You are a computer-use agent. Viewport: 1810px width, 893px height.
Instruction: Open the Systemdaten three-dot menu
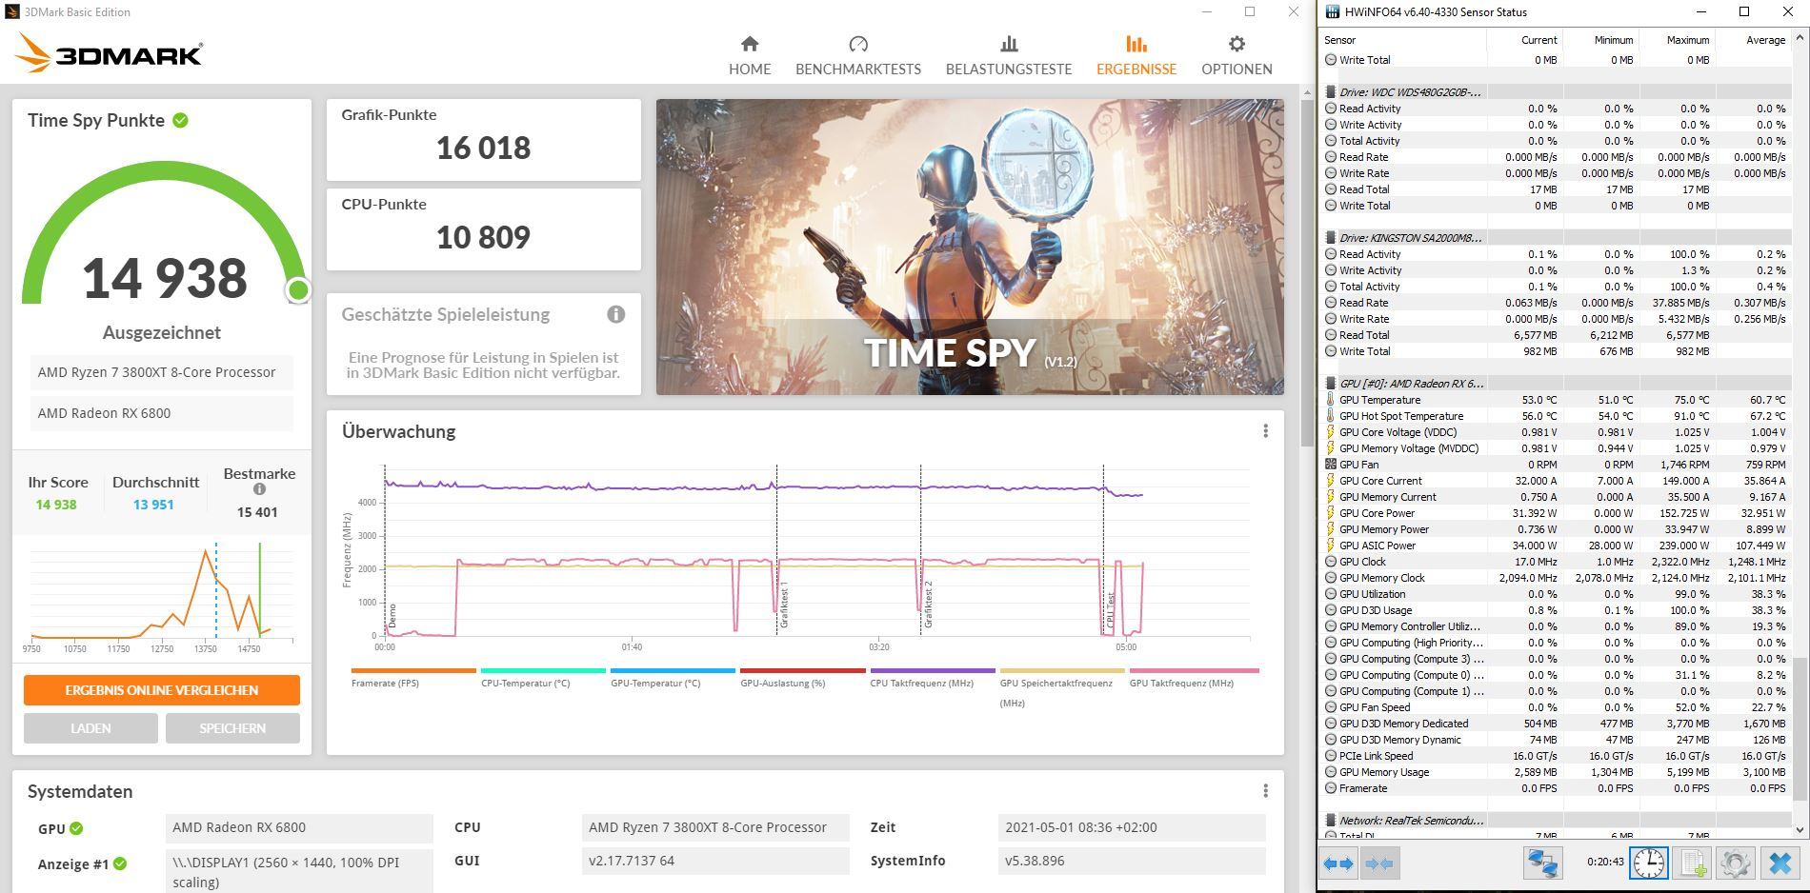click(1265, 791)
